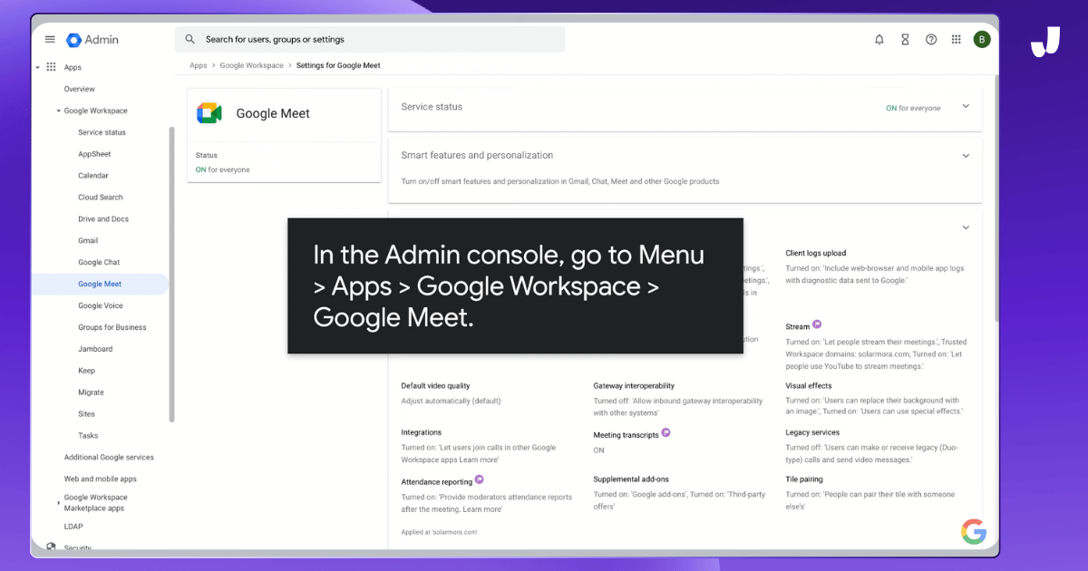Open Groups for Business in the sidebar
This screenshot has height=571, width=1088.
pyautogui.click(x=112, y=327)
